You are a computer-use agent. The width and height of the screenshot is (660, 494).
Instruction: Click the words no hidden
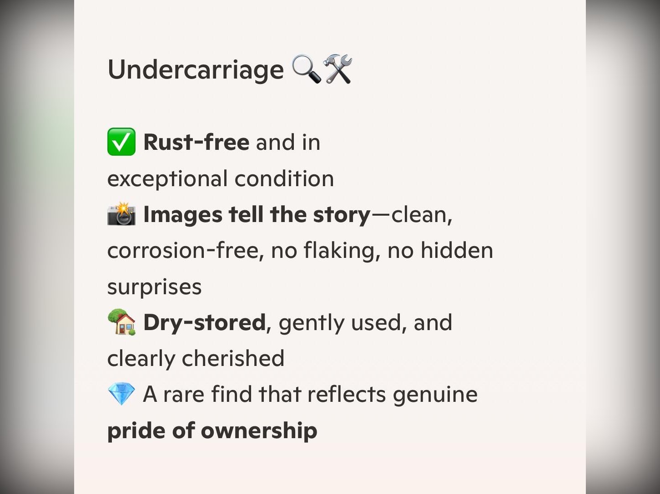tap(440, 251)
